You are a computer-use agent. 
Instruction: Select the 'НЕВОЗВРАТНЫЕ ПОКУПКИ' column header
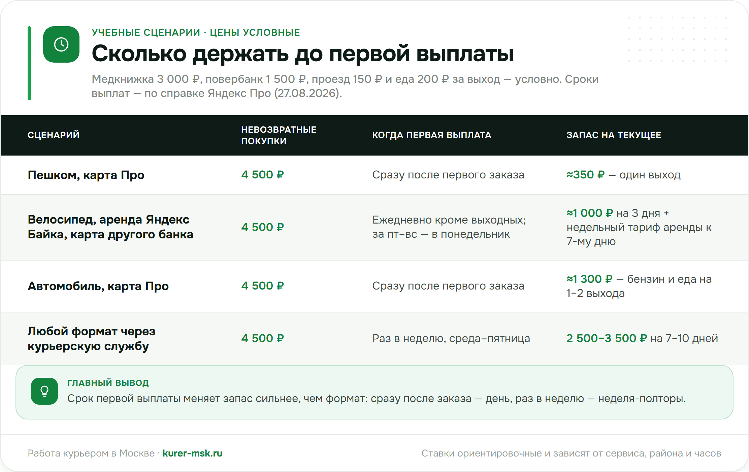pos(279,135)
